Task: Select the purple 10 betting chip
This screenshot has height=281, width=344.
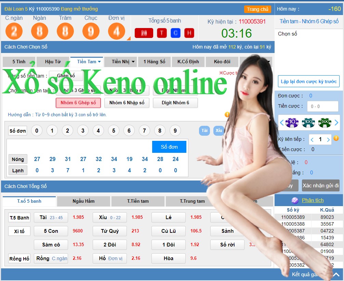Action: (292, 123)
